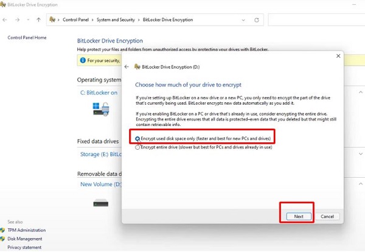Collapse the C: drive section chevron
The height and width of the screenshot is (252, 365).
(x=361, y=93)
